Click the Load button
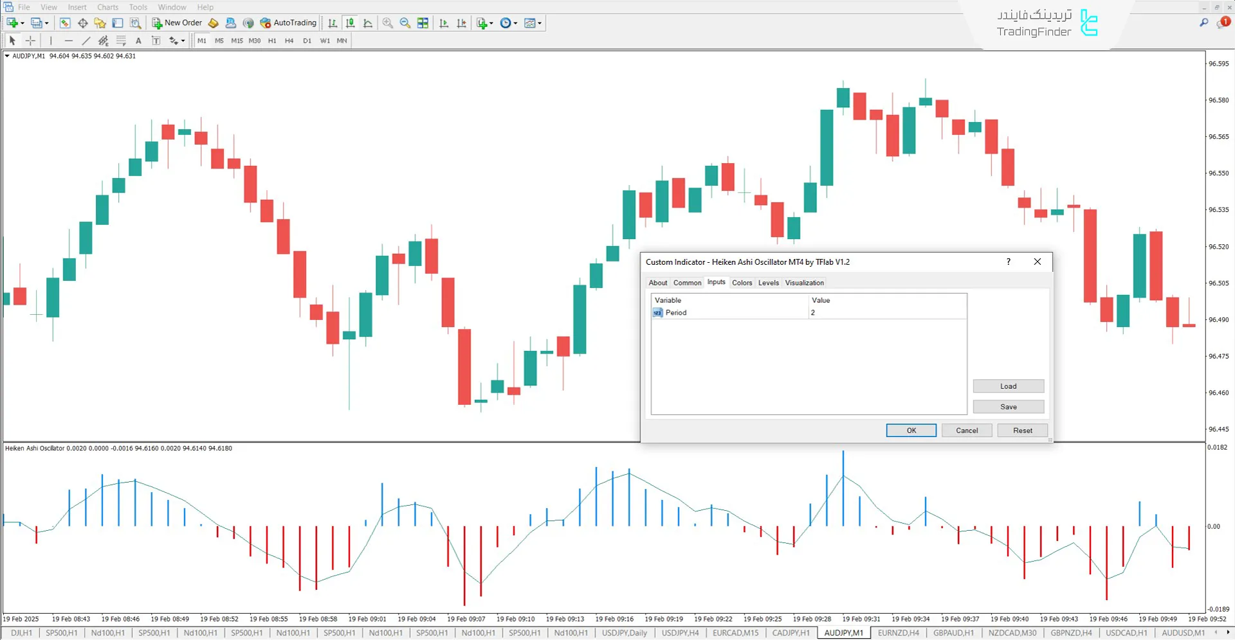Image resolution: width=1235 pixels, height=640 pixels. coord(1008,386)
